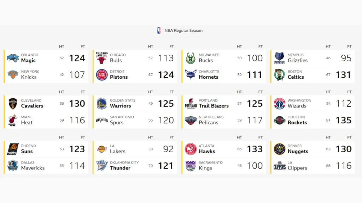Click the Orlando Magic team logo
Image resolution: width=362 pixels, height=203 pixels.
tap(13, 57)
